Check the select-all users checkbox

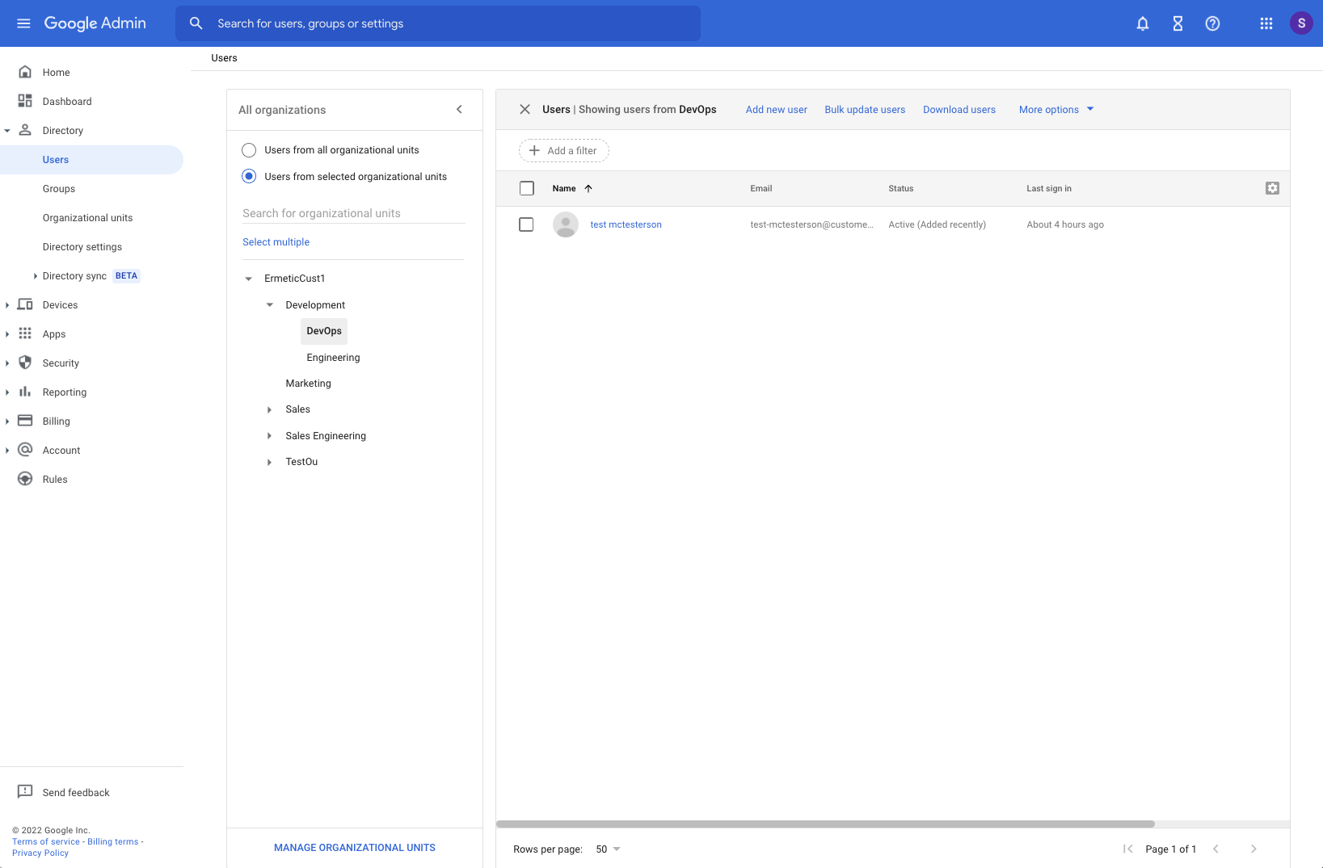527,188
